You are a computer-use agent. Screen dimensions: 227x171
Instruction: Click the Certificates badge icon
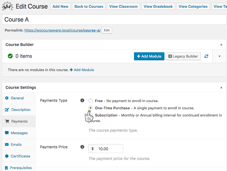7,156
